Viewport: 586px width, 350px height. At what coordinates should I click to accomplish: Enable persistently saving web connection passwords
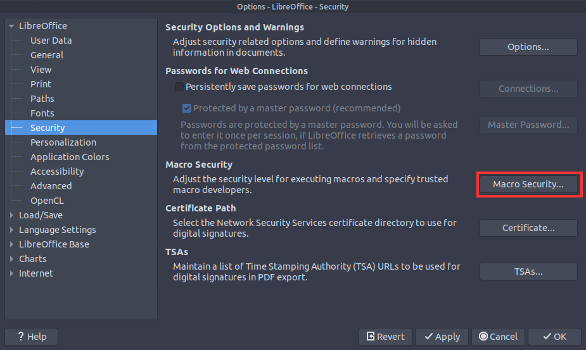pyautogui.click(x=179, y=87)
